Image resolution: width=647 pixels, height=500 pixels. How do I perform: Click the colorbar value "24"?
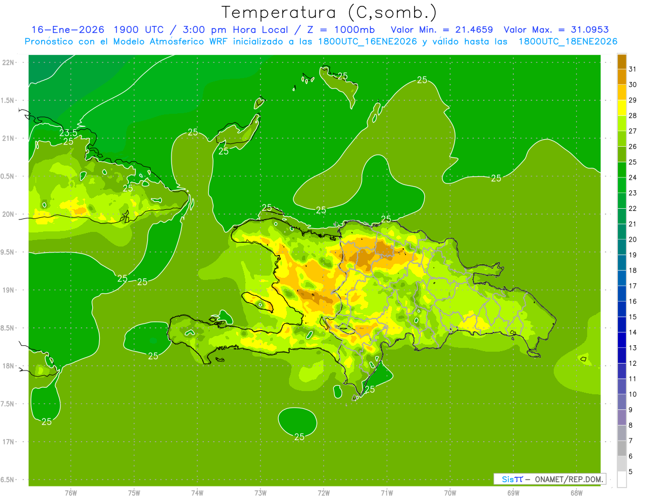coord(633,177)
